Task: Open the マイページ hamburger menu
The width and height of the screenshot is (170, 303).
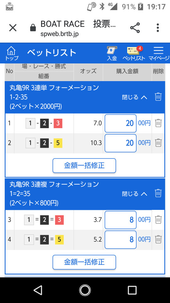Action: pos(159,53)
